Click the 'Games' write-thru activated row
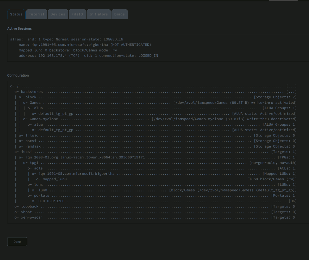 160,103
